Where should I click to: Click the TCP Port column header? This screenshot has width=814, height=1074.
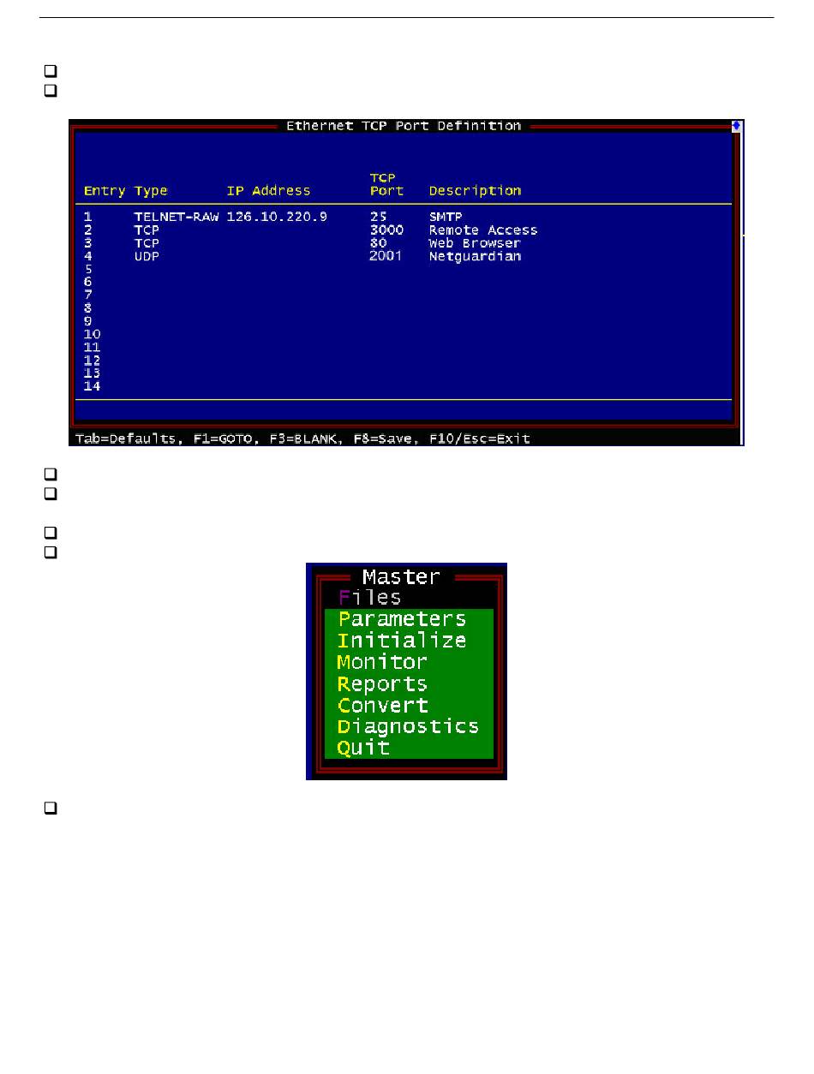coord(386,184)
